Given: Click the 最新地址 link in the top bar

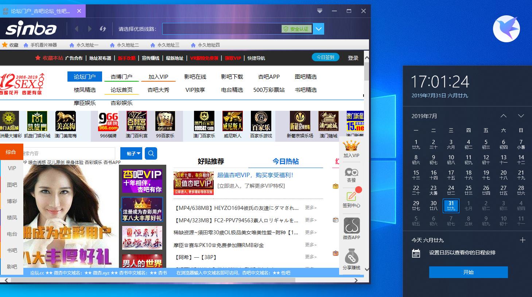Looking at the screenshot, I should coord(175,58).
